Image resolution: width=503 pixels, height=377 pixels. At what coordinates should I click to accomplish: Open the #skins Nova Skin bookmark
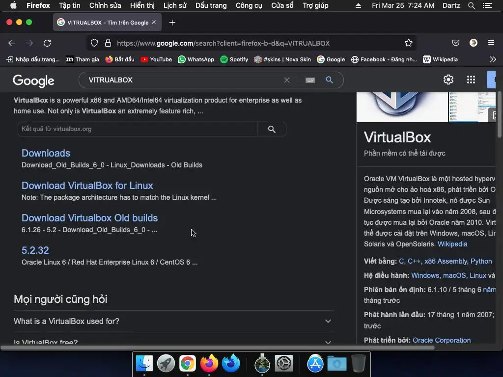[282, 59]
